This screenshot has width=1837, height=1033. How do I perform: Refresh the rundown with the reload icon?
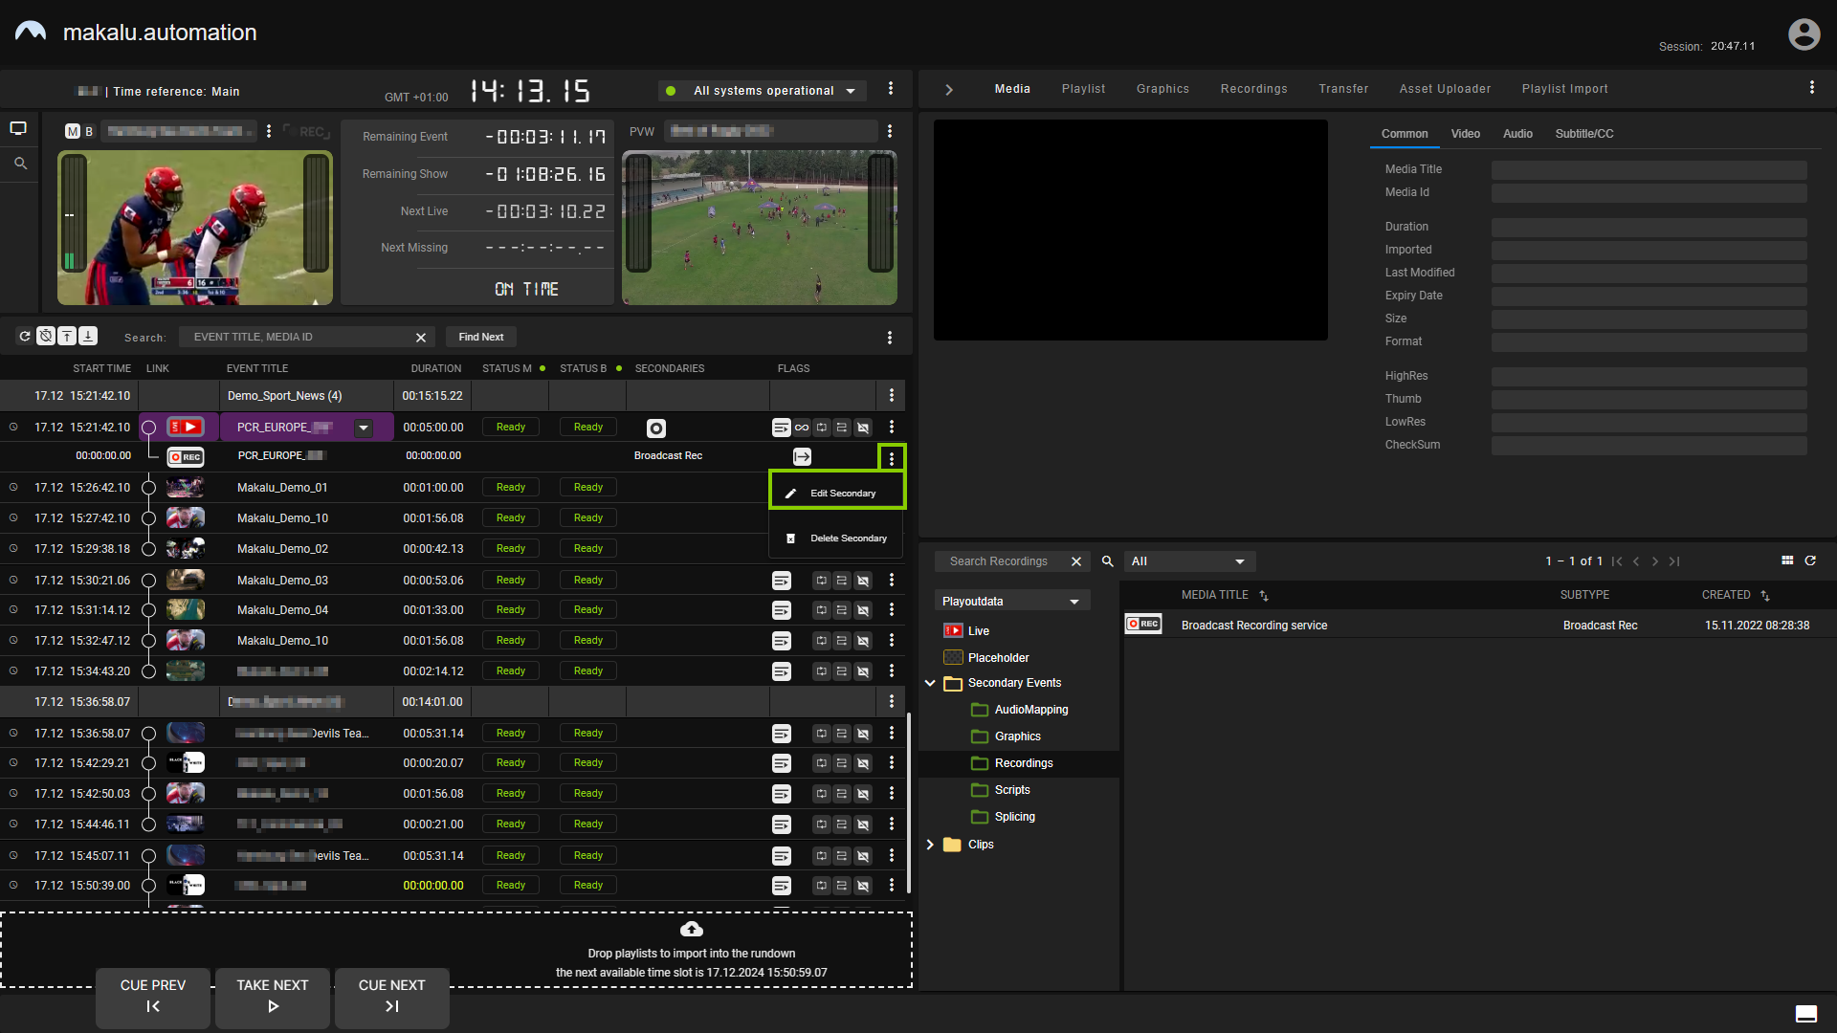coord(25,336)
